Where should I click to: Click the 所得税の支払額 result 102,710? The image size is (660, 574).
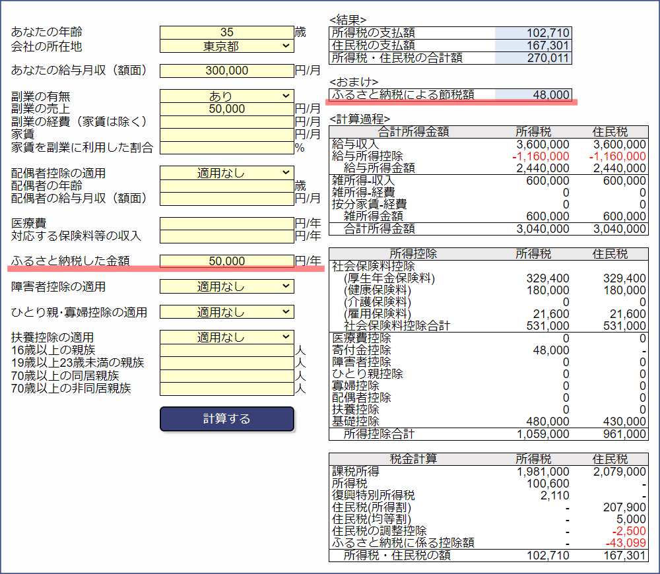[x=548, y=33]
